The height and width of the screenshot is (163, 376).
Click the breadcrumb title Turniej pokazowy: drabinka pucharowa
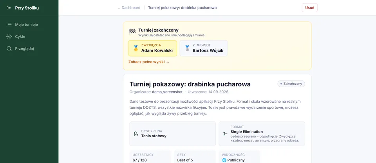182,8
